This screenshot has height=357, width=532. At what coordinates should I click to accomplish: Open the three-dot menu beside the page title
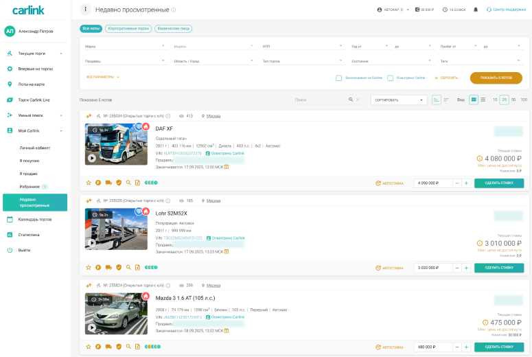pyautogui.click(x=85, y=10)
